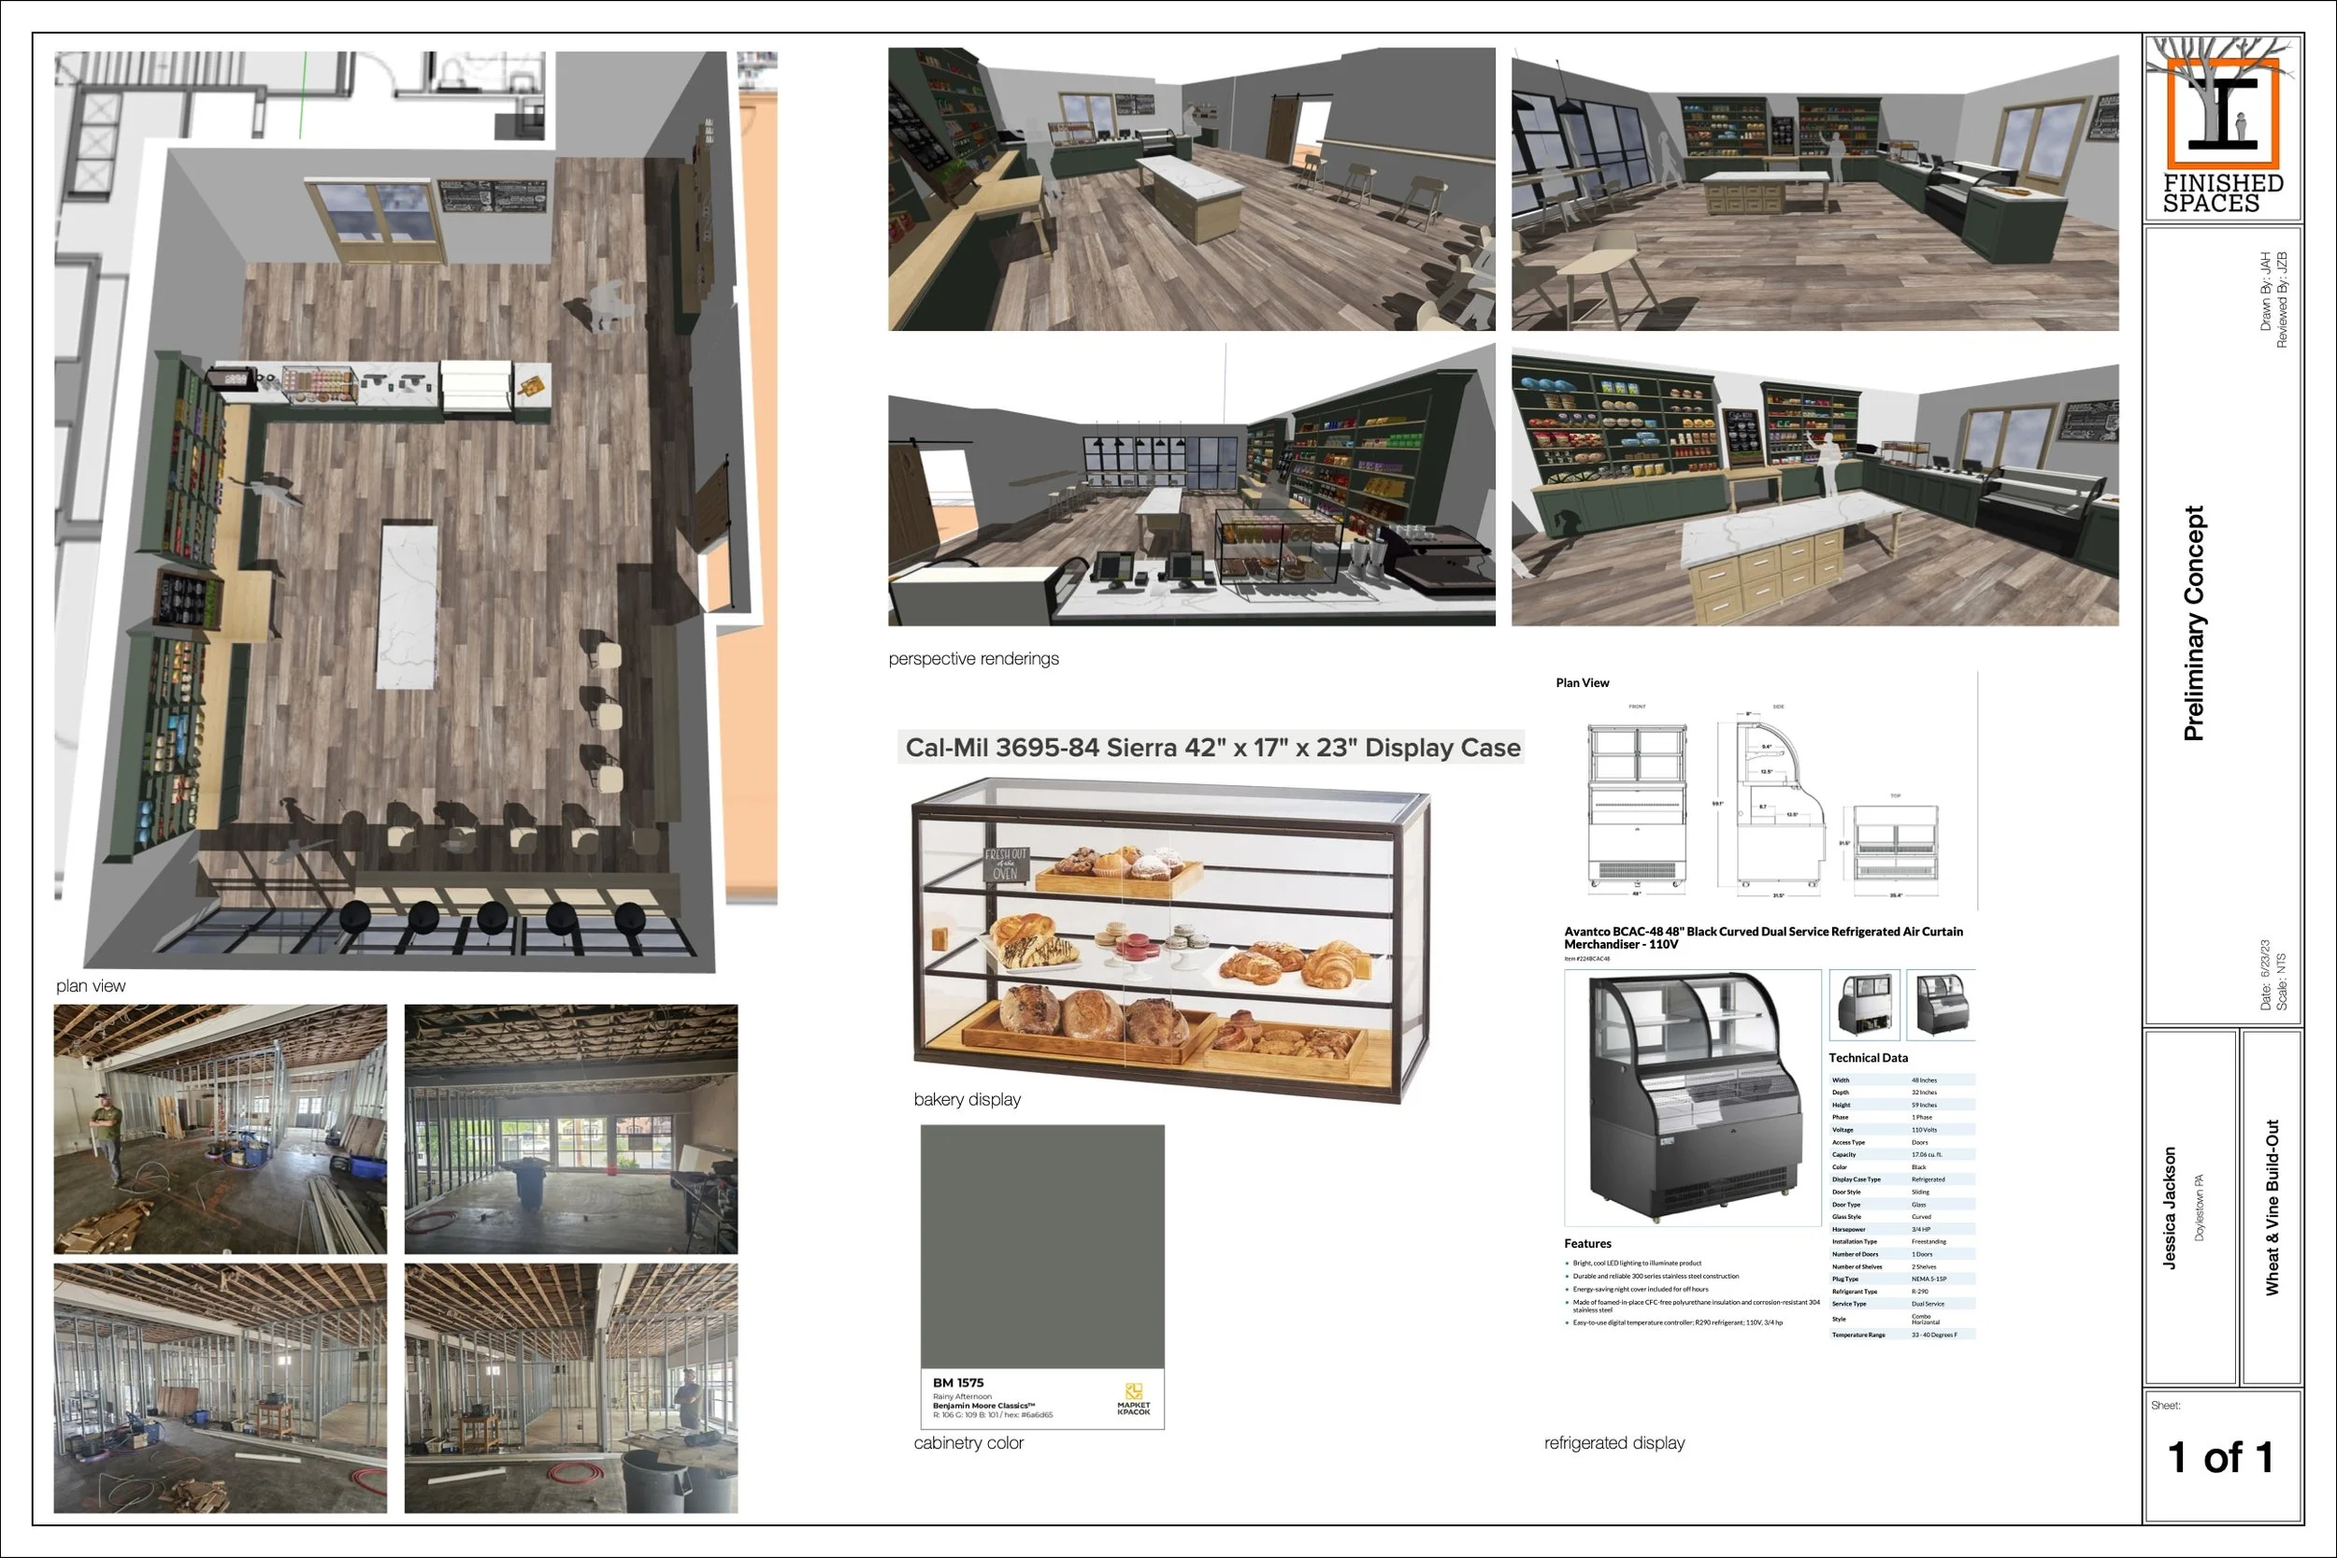The height and width of the screenshot is (1558, 2337).
Task: Open the site photo with the standing worker
Action: point(220,1129)
